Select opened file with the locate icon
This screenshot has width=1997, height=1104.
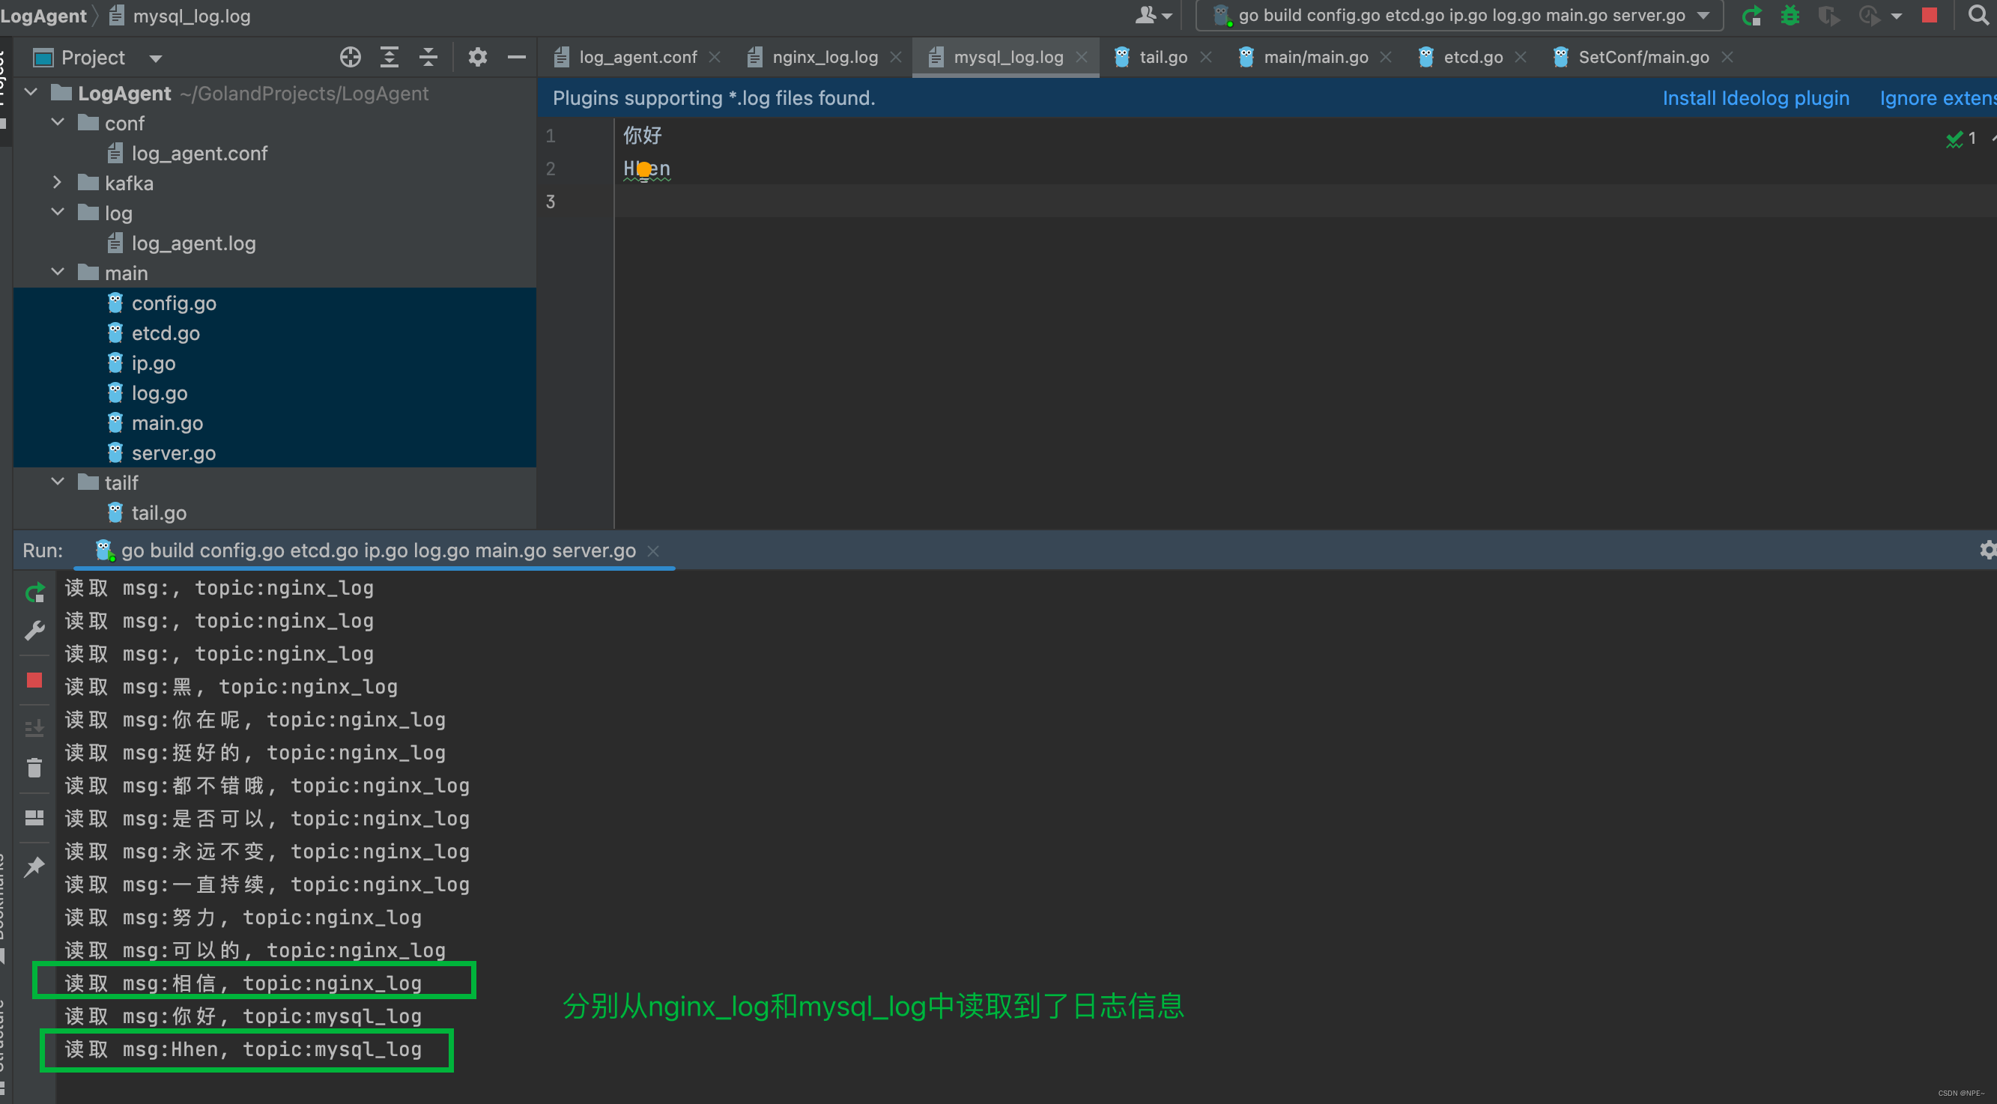point(351,57)
